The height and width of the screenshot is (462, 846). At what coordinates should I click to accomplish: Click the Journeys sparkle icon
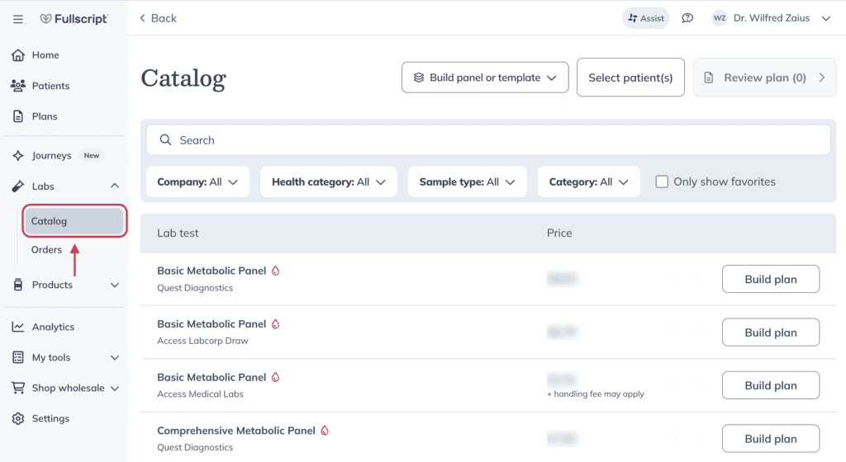coord(18,156)
